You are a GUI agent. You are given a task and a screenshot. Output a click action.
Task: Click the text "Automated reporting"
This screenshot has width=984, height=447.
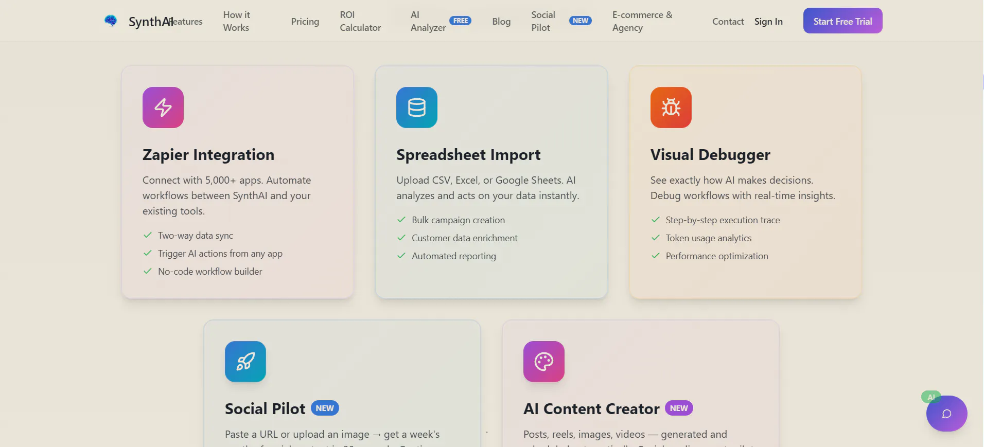pos(454,256)
